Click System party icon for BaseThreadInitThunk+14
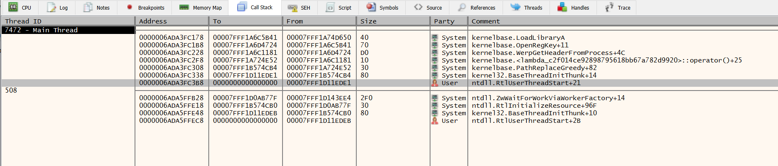778x166 pixels. point(435,75)
